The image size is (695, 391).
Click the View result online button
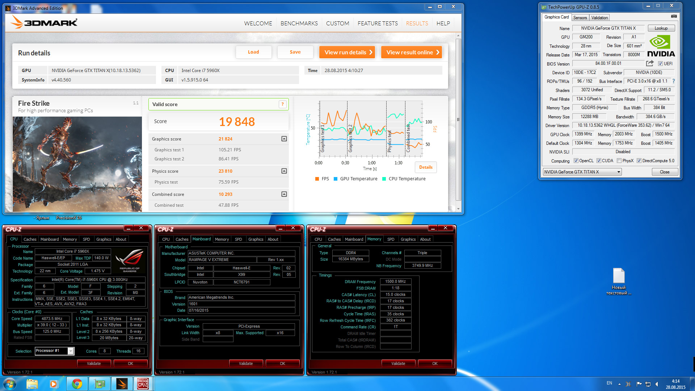(412, 52)
